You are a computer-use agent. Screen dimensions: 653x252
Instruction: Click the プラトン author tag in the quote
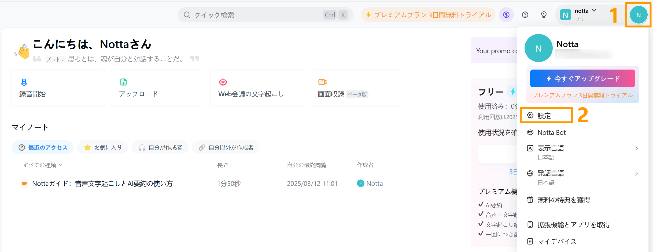[x=56, y=59]
